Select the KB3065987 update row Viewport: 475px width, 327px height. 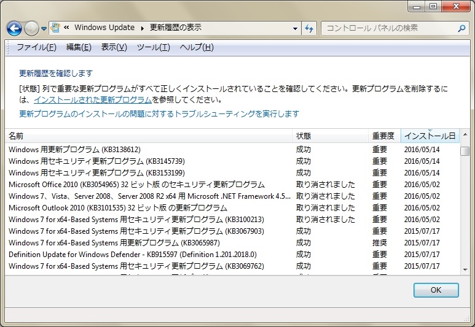coord(232,243)
